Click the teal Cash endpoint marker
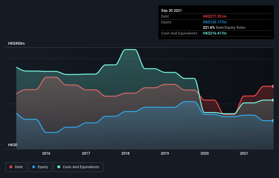This screenshot has height=178, width=279. tap(273, 100)
